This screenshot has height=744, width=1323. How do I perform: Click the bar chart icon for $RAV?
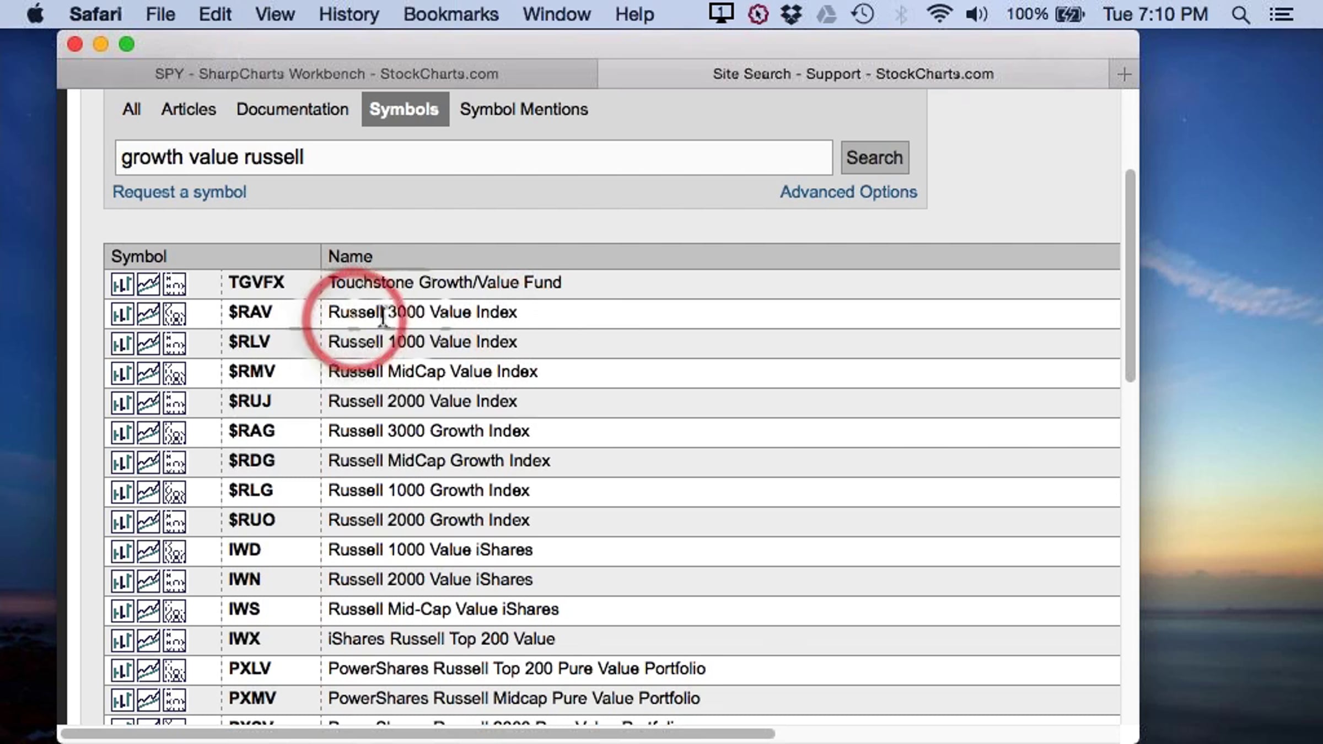(122, 314)
